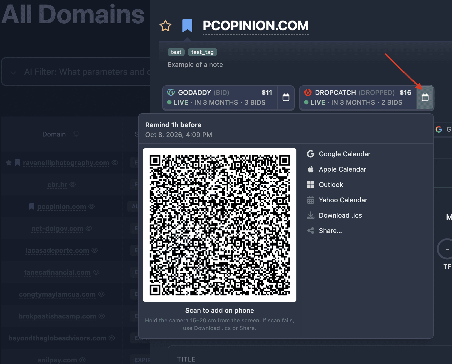Image resolution: width=452 pixels, height=364 pixels.
Task: Toggle bookmark on ravanelliphotography.com row
Action: [18, 163]
